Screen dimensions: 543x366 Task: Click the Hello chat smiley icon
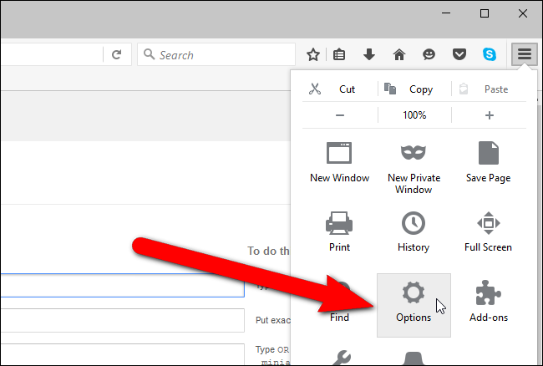[x=429, y=54]
